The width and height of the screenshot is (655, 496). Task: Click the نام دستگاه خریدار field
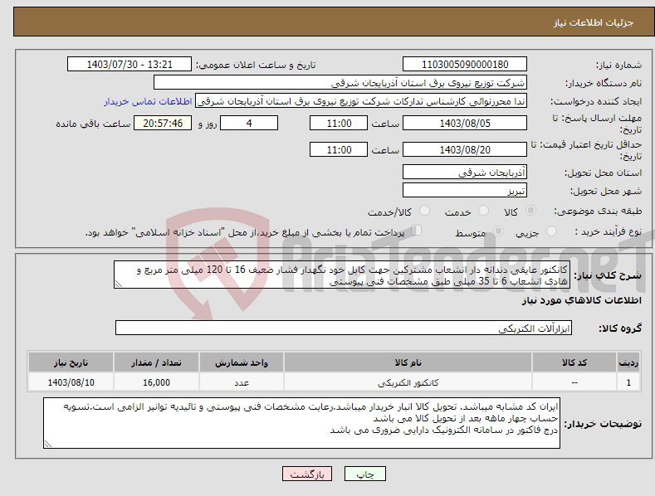tap(340, 83)
